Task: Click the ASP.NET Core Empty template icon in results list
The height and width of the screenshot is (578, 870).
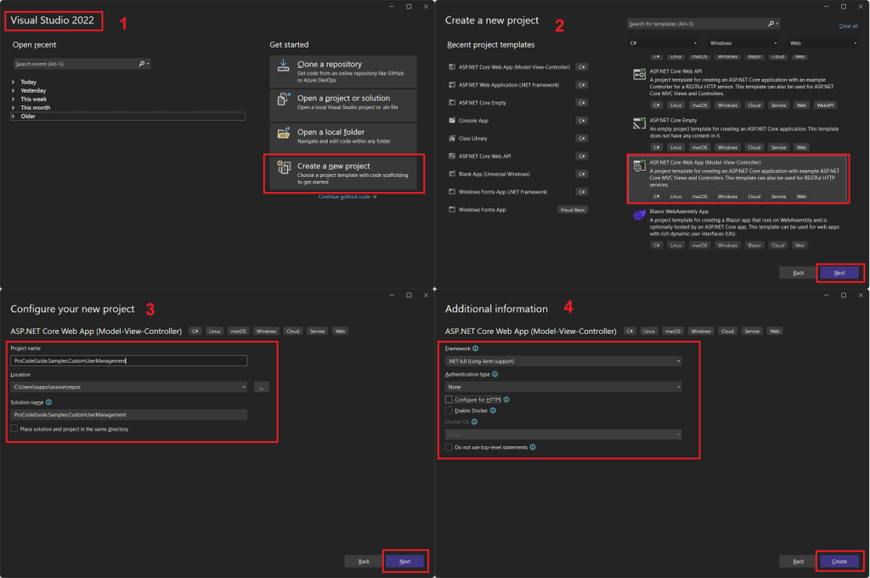Action: [x=639, y=122]
